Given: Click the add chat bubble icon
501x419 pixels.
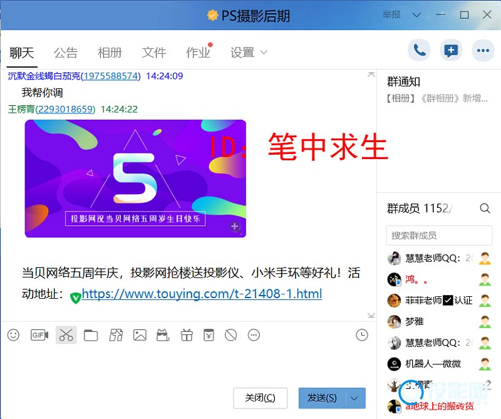Looking at the screenshot, I should click(x=450, y=51).
